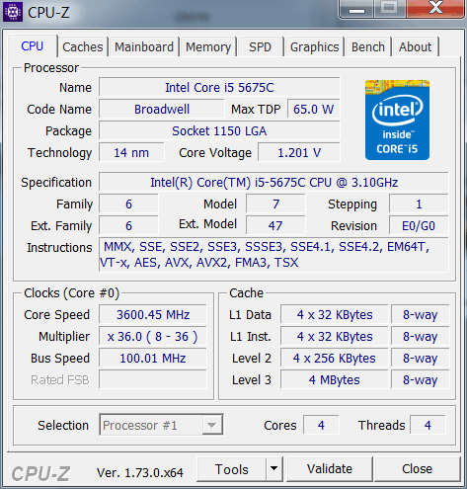Click the Model value 7
The image size is (467, 489).
[x=275, y=204]
